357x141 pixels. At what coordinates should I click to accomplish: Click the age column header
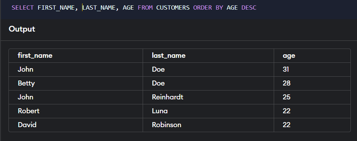(289, 56)
